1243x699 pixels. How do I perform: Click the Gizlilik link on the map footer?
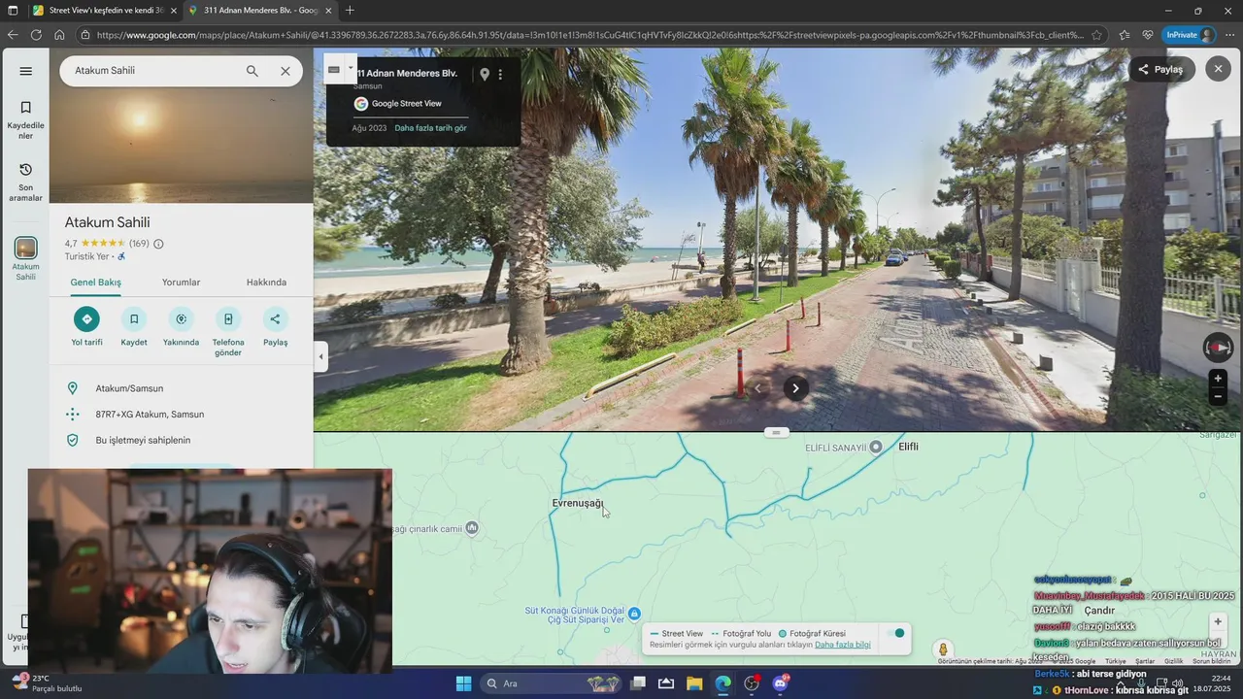coord(1173,661)
